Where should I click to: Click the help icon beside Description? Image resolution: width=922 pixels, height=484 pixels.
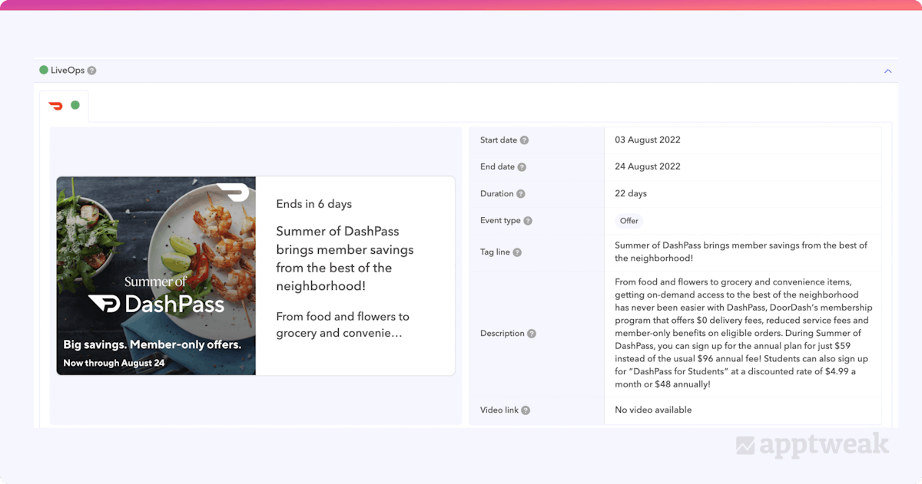click(532, 334)
